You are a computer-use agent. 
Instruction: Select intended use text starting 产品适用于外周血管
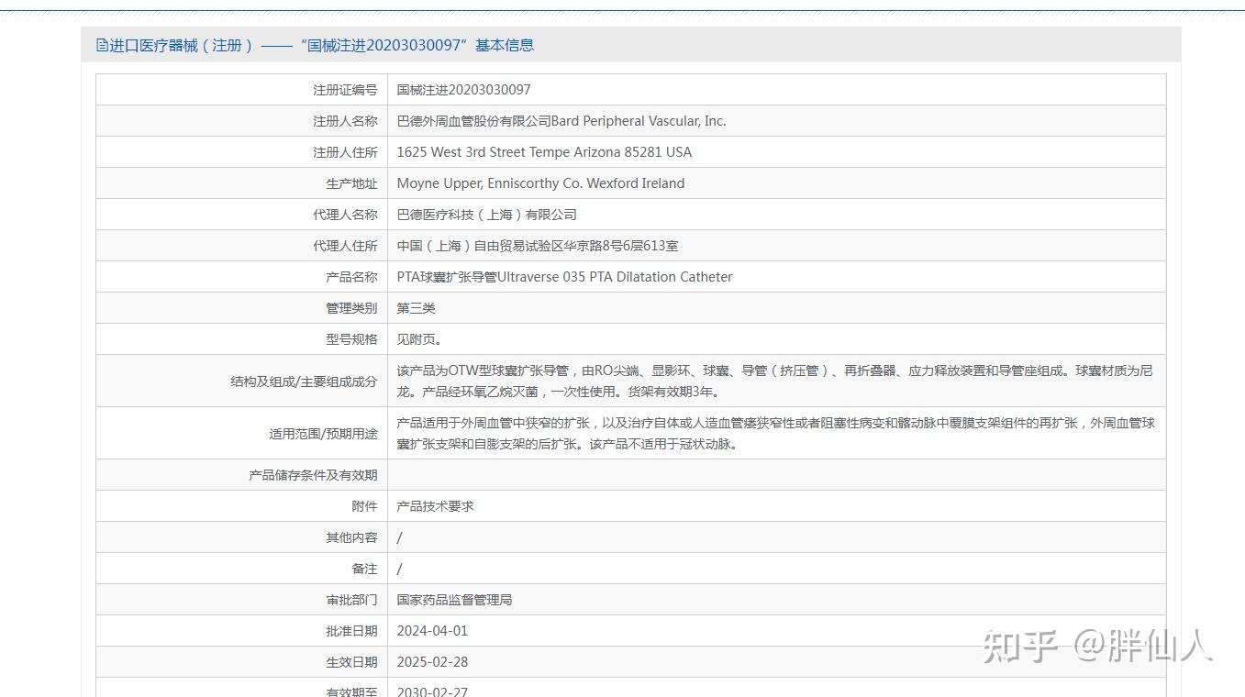click(776, 434)
